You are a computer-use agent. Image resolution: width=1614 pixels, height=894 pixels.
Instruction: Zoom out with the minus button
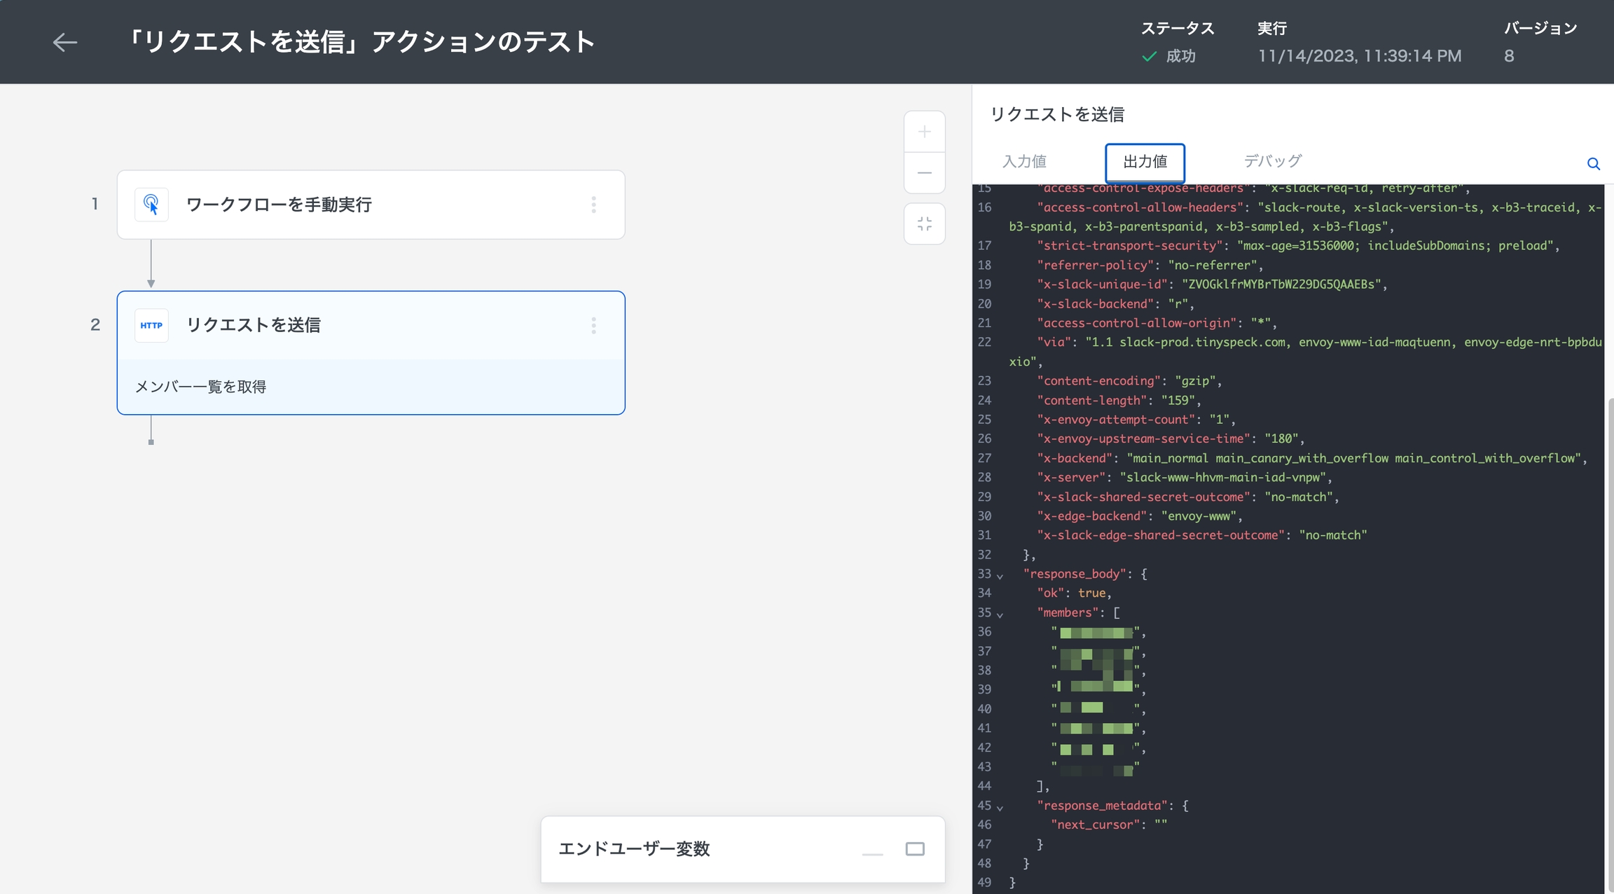(924, 172)
